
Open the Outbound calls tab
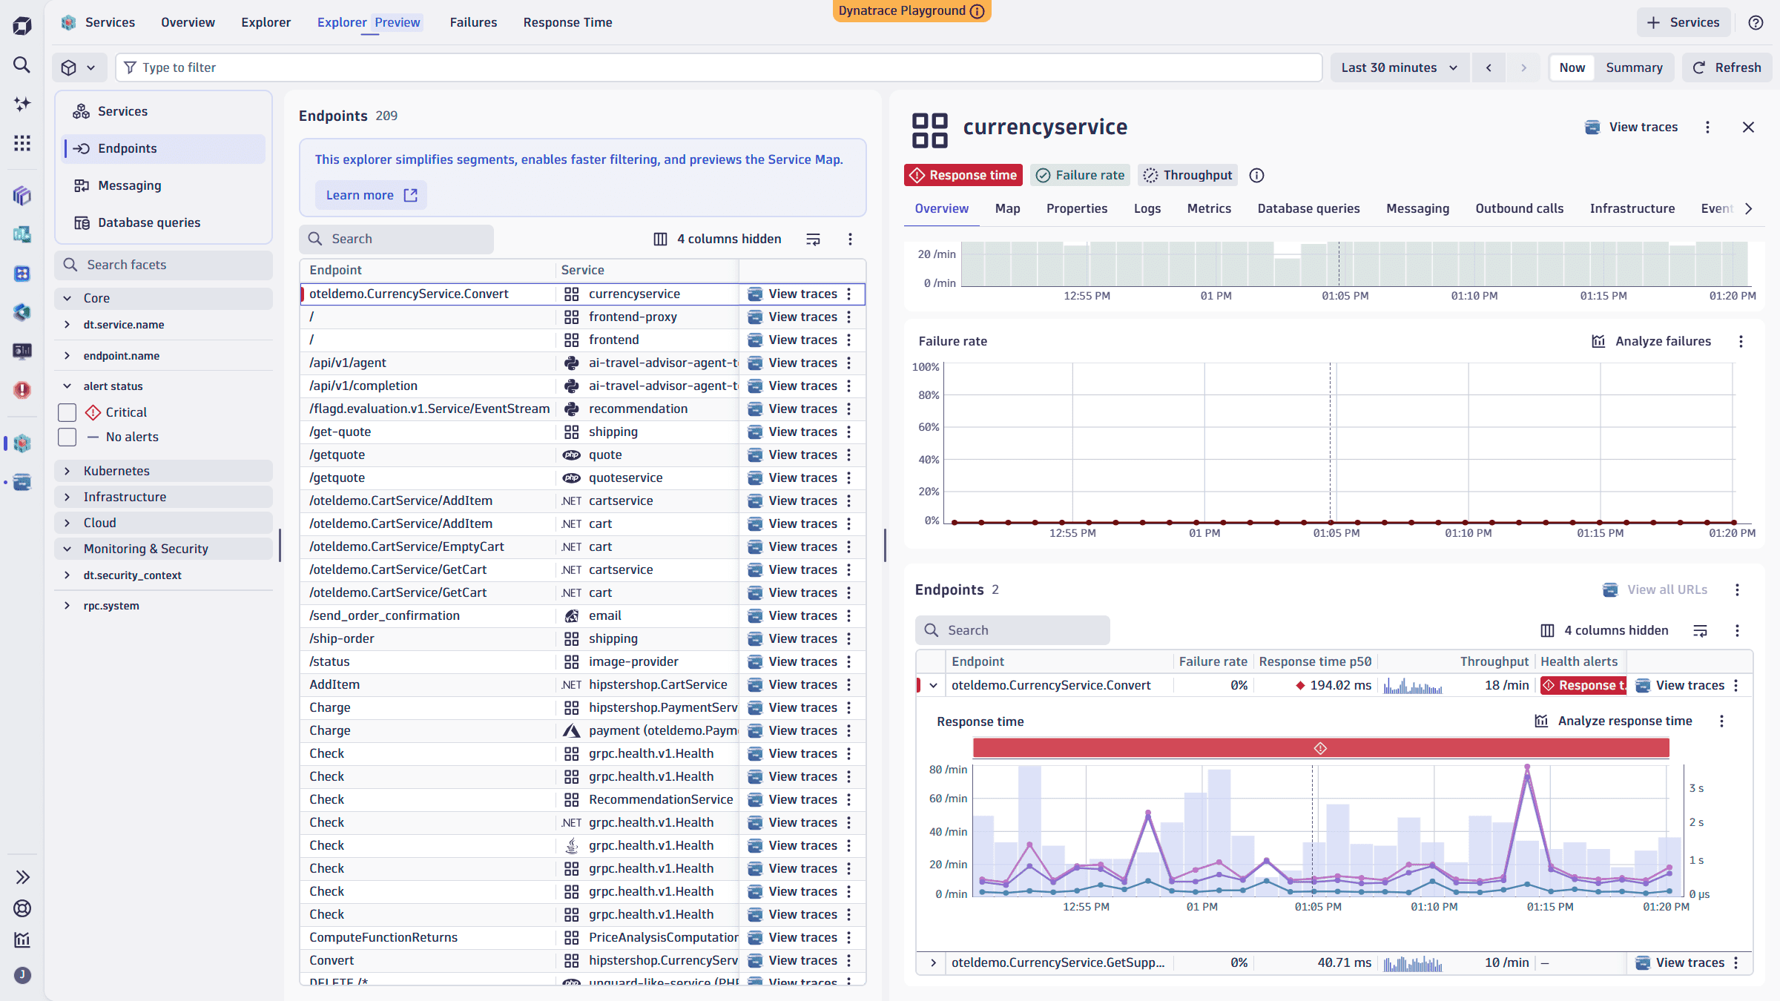(1519, 209)
